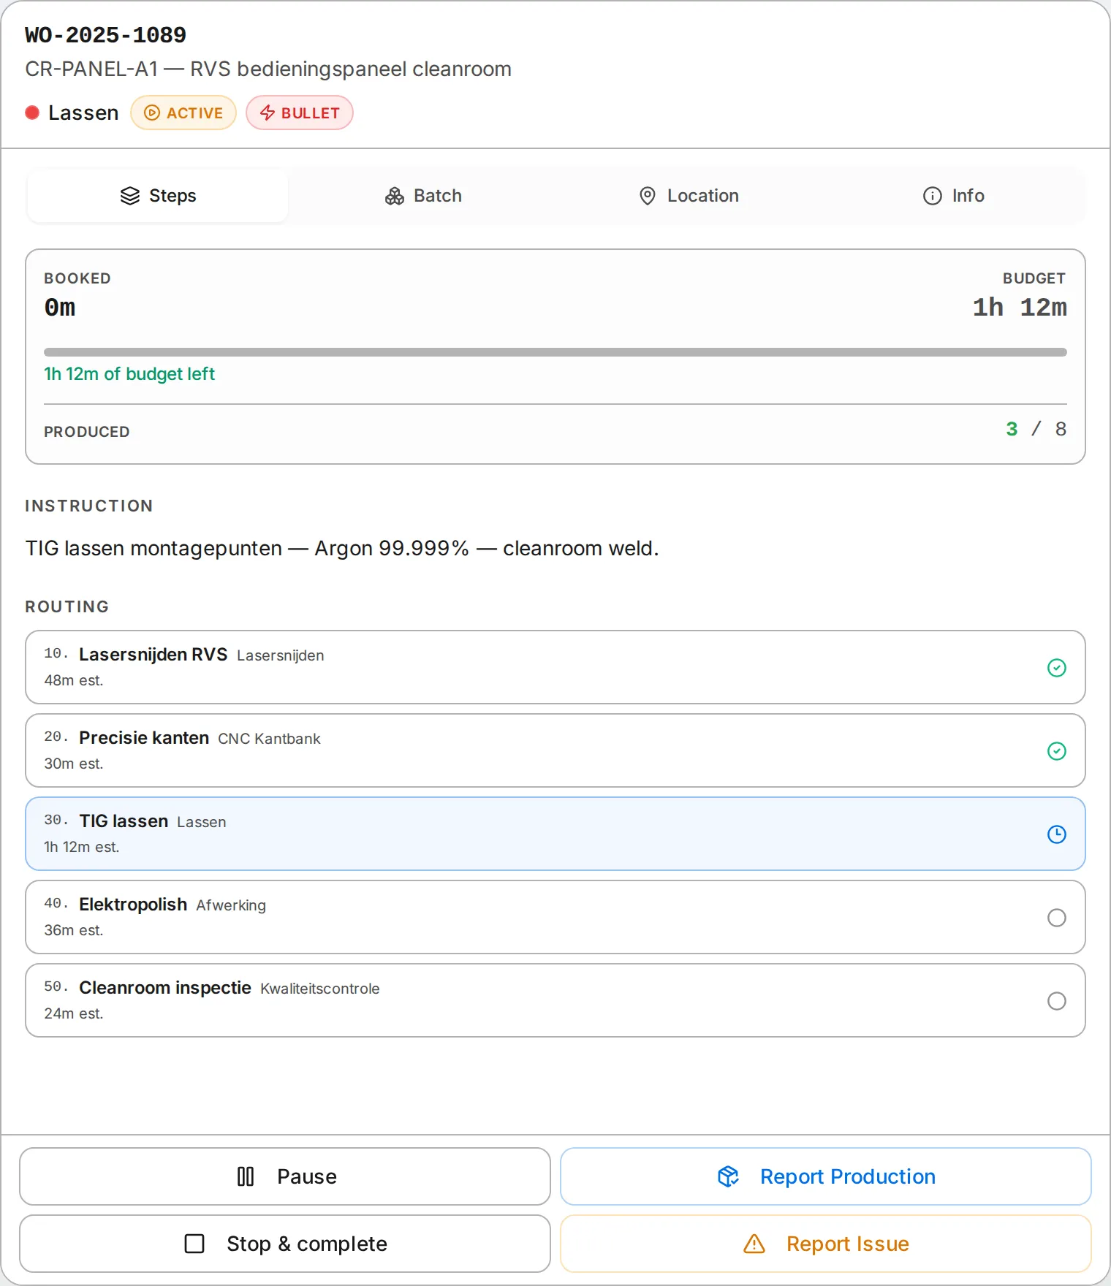Open Report Production
The image size is (1111, 1286).
point(826,1176)
